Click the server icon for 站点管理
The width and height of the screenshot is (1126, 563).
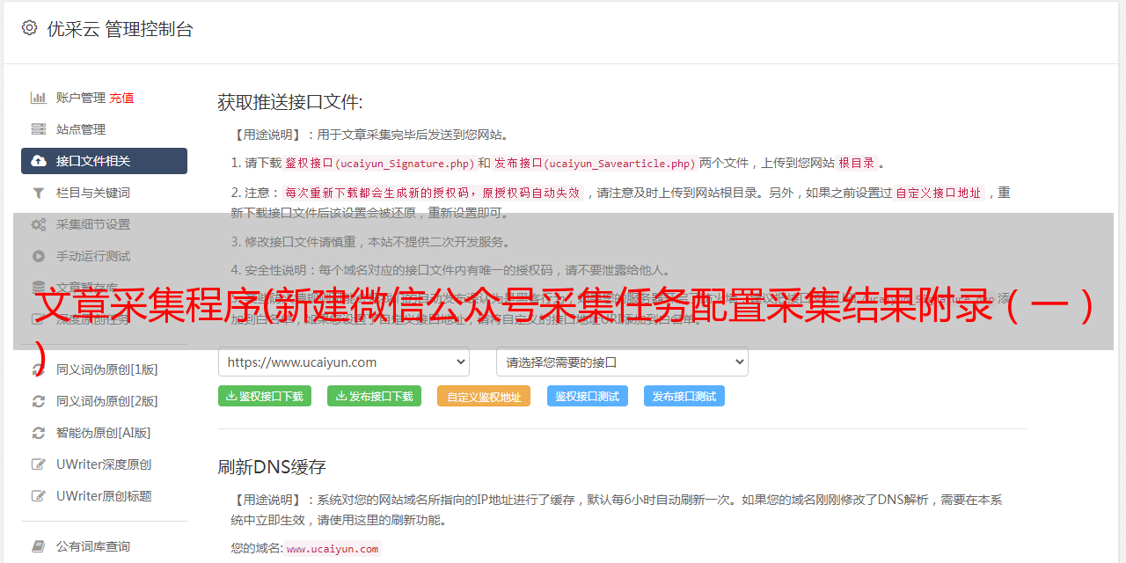click(x=39, y=129)
